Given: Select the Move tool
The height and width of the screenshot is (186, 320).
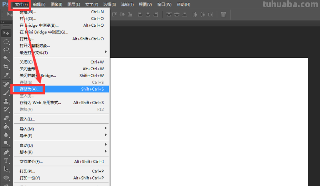Looking at the screenshot, I should (6, 32).
